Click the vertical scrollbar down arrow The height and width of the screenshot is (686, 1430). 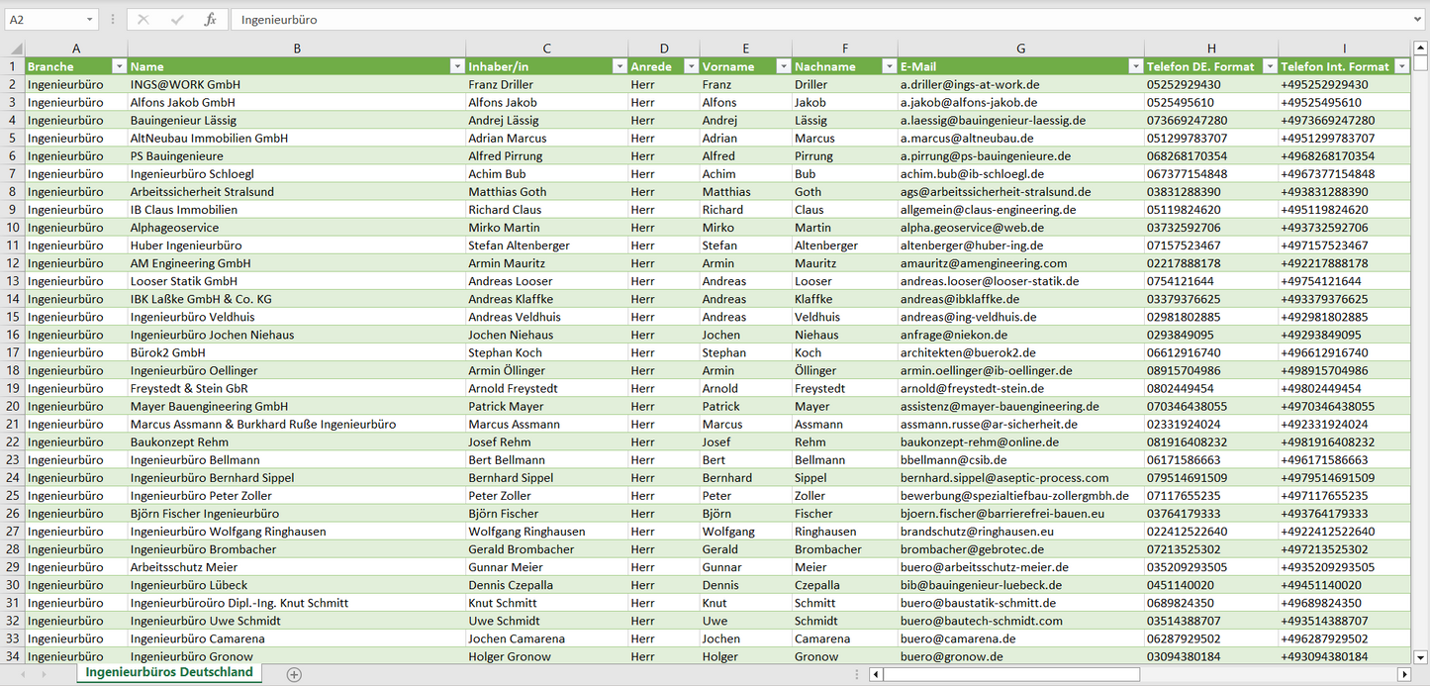[1421, 656]
